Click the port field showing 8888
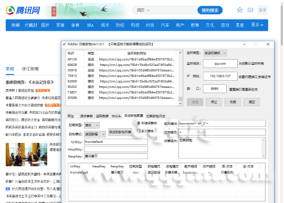This screenshot has width=284, height=203. click(x=215, y=89)
